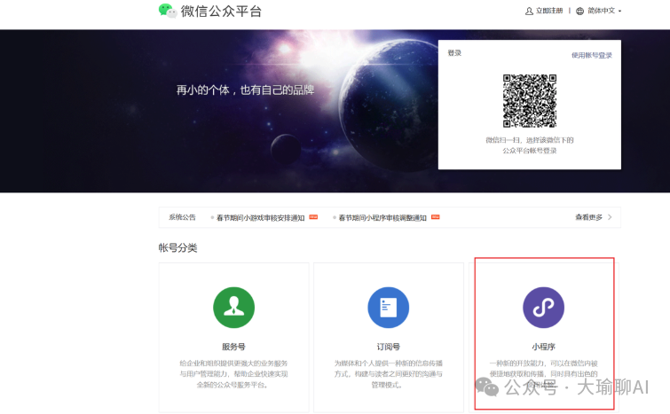
Task: Click the chevron arrow next to 查看更多
Action: pyautogui.click(x=610, y=217)
